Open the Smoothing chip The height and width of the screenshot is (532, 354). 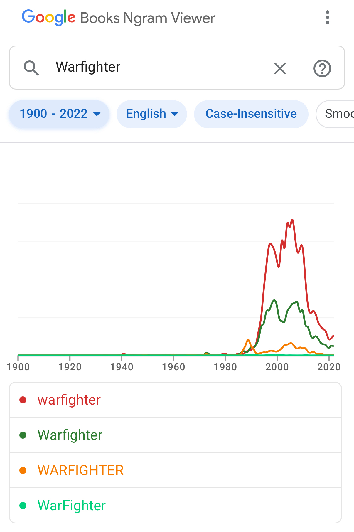click(338, 114)
